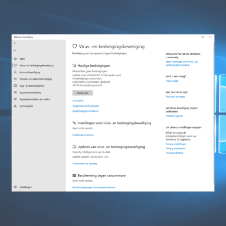This screenshot has height=226, width=226.
Task: Minimize the Windows-beveiliging window
Action: pyautogui.click(x=195, y=37)
